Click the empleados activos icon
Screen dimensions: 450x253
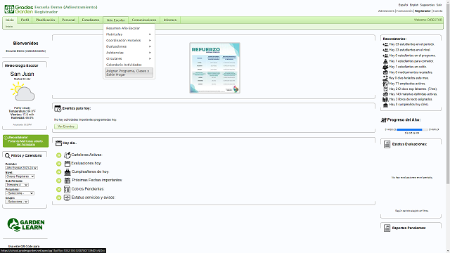385,84
